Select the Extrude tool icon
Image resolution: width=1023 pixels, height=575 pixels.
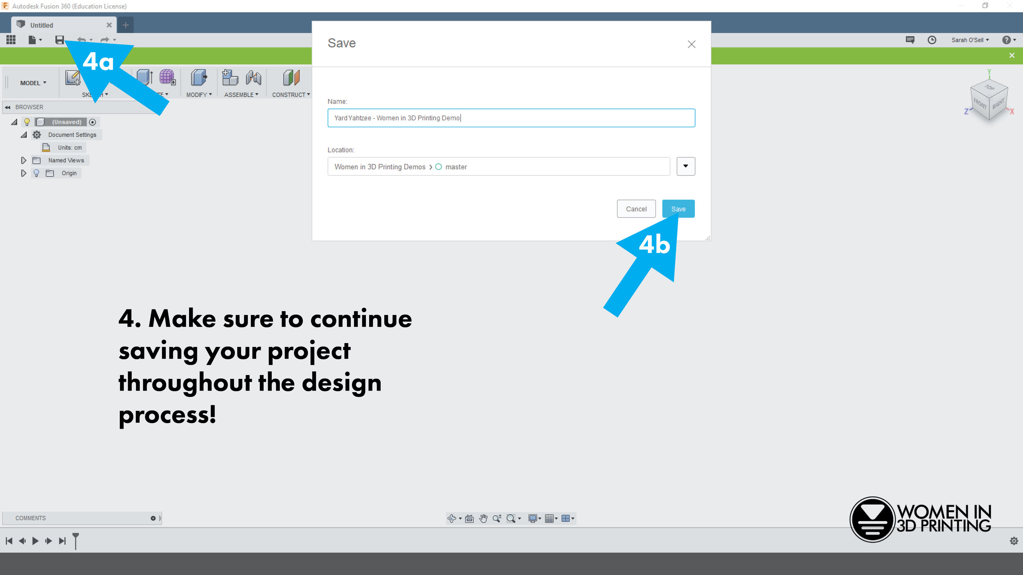pos(144,77)
